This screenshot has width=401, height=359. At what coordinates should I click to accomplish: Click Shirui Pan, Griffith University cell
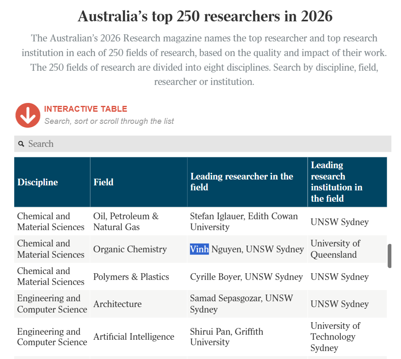226,337
